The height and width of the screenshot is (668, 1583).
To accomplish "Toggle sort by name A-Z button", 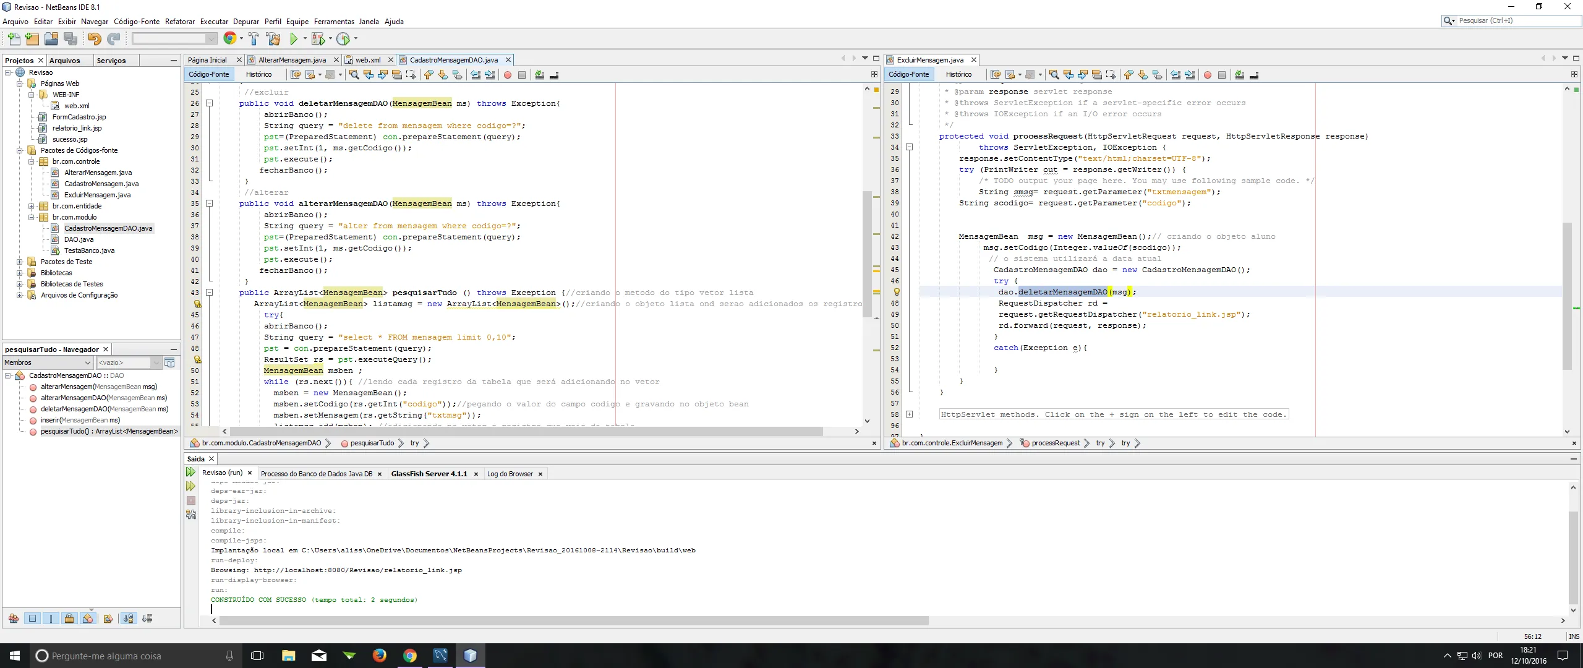I will coord(128,619).
